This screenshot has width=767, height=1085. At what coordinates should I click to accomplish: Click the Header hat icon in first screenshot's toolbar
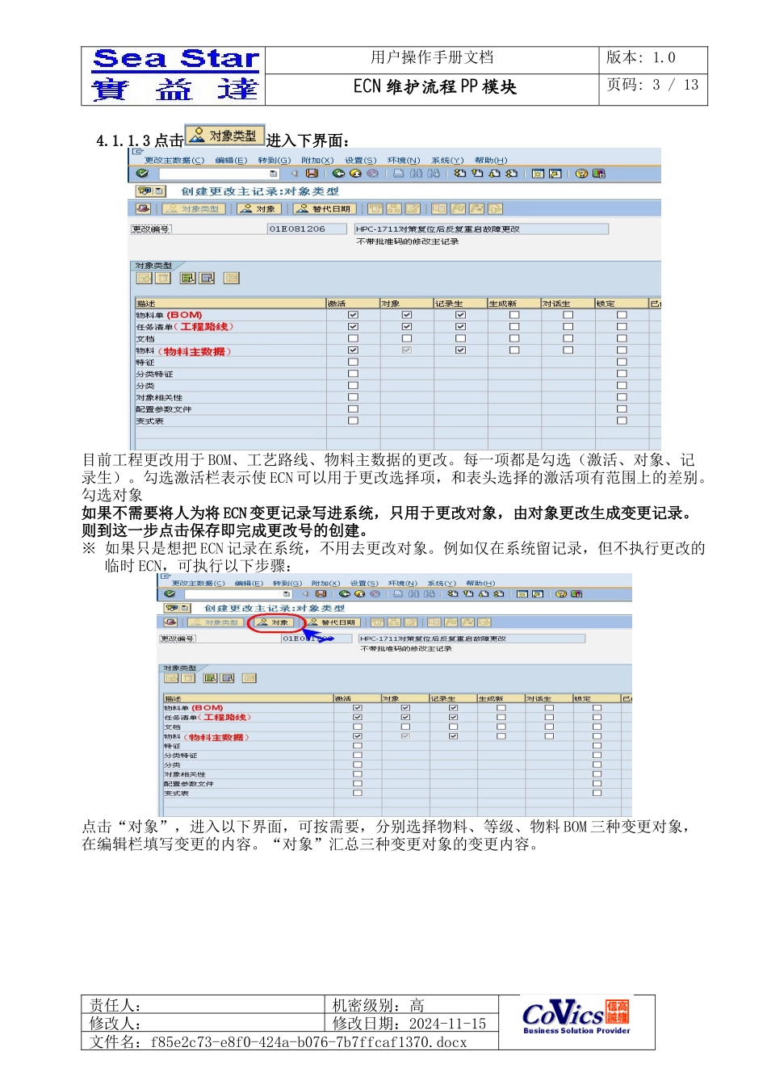point(144,208)
